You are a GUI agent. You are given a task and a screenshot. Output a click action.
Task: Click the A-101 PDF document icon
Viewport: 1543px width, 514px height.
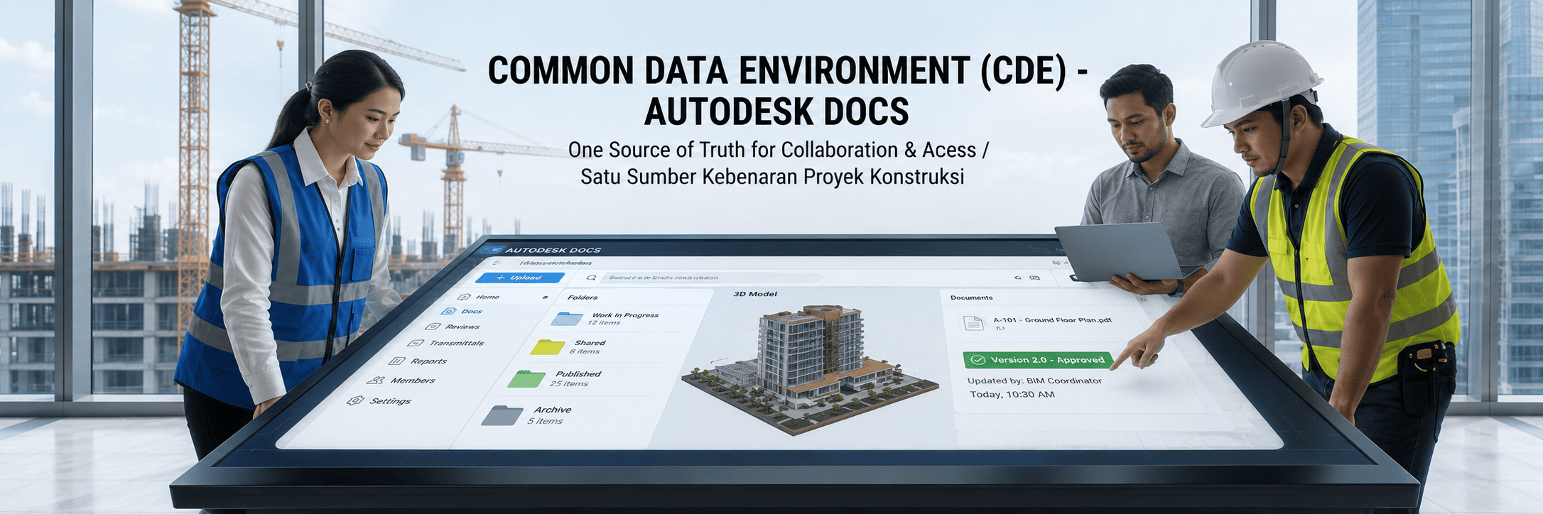[973, 323]
